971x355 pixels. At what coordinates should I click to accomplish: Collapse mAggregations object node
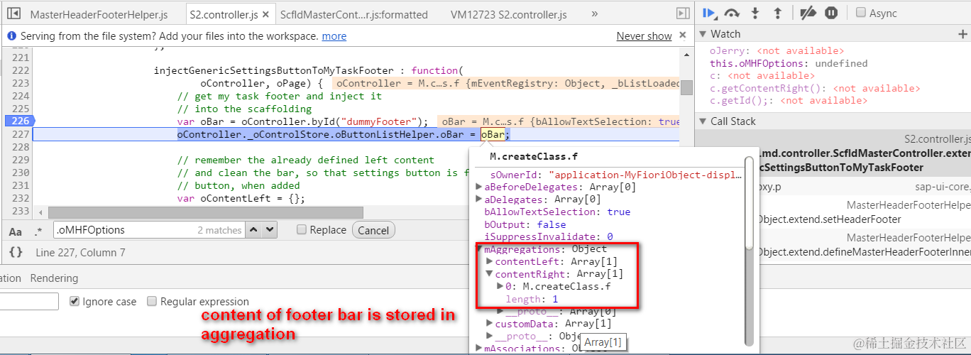(x=480, y=249)
